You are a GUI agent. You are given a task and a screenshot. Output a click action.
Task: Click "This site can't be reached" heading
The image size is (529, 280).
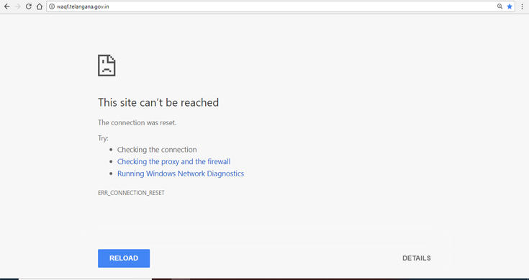pos(158,102)
